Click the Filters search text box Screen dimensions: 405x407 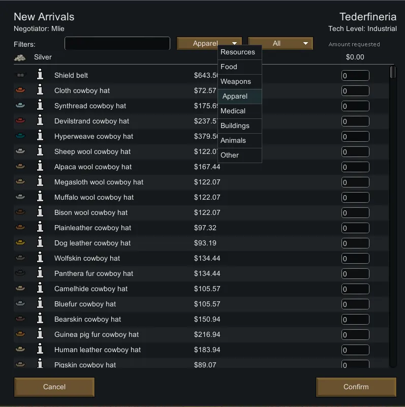[x=117, y=44]
